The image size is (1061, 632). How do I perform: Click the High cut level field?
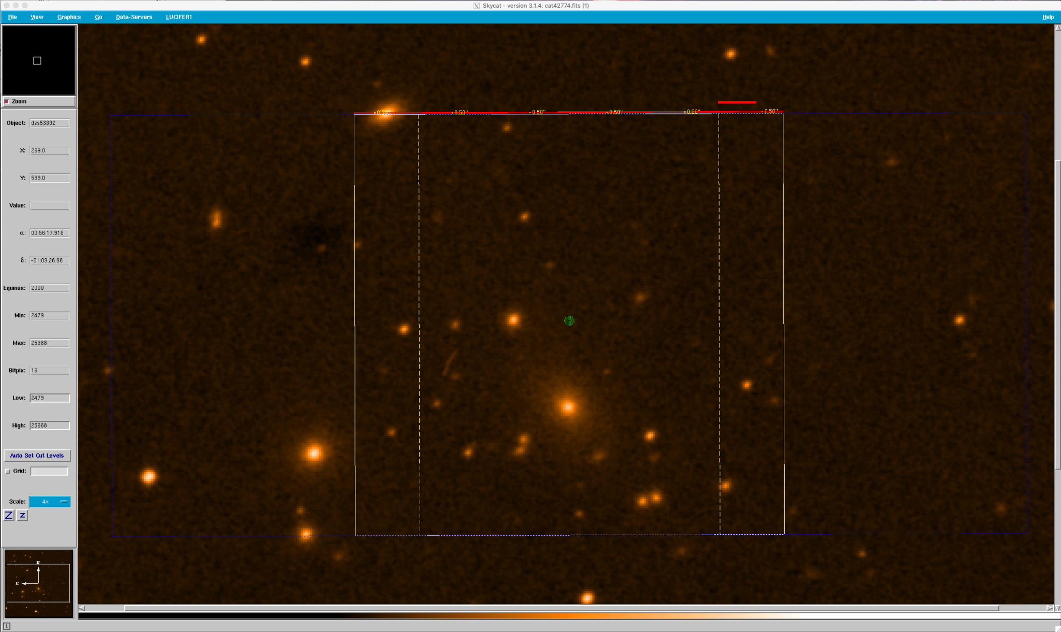[x=50, y=425]
